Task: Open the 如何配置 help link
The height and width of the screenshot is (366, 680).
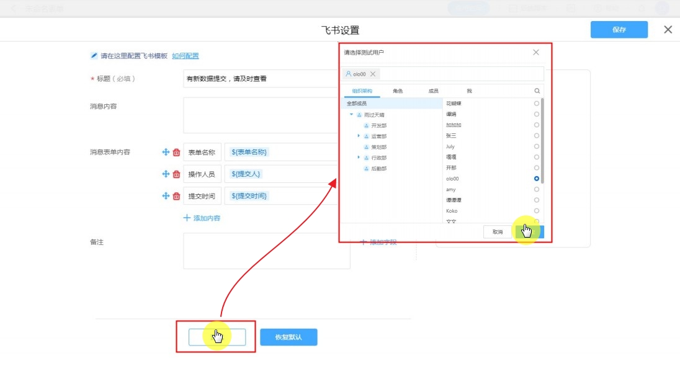Action: (186, 56)
